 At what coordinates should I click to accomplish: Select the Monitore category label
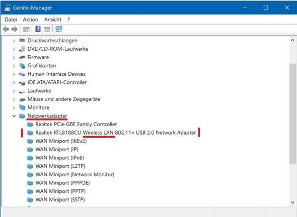[x=38, y=107]
